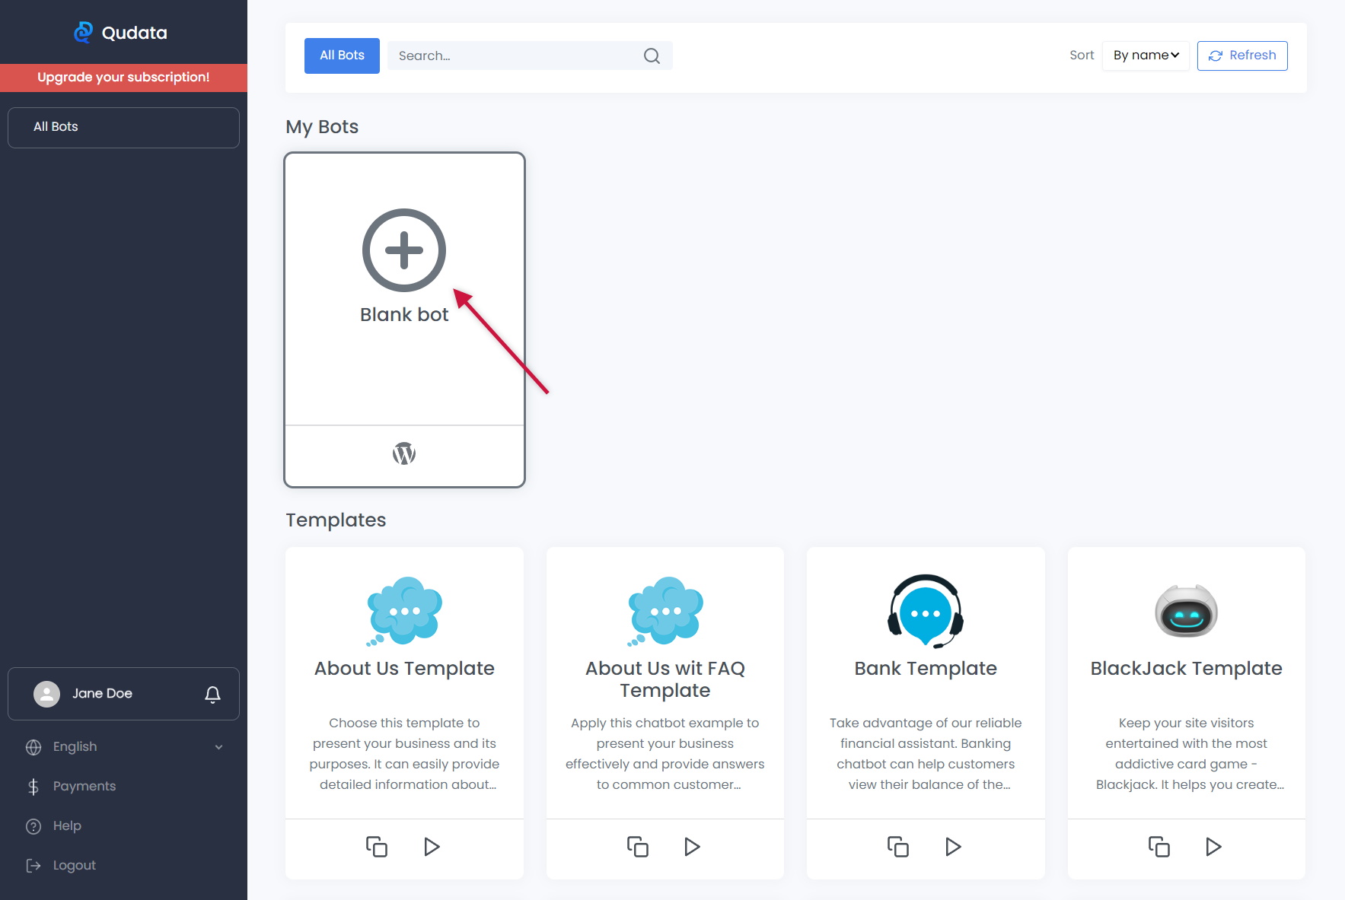
Task: Copy the About Us Template
Action: pos(377,847)
